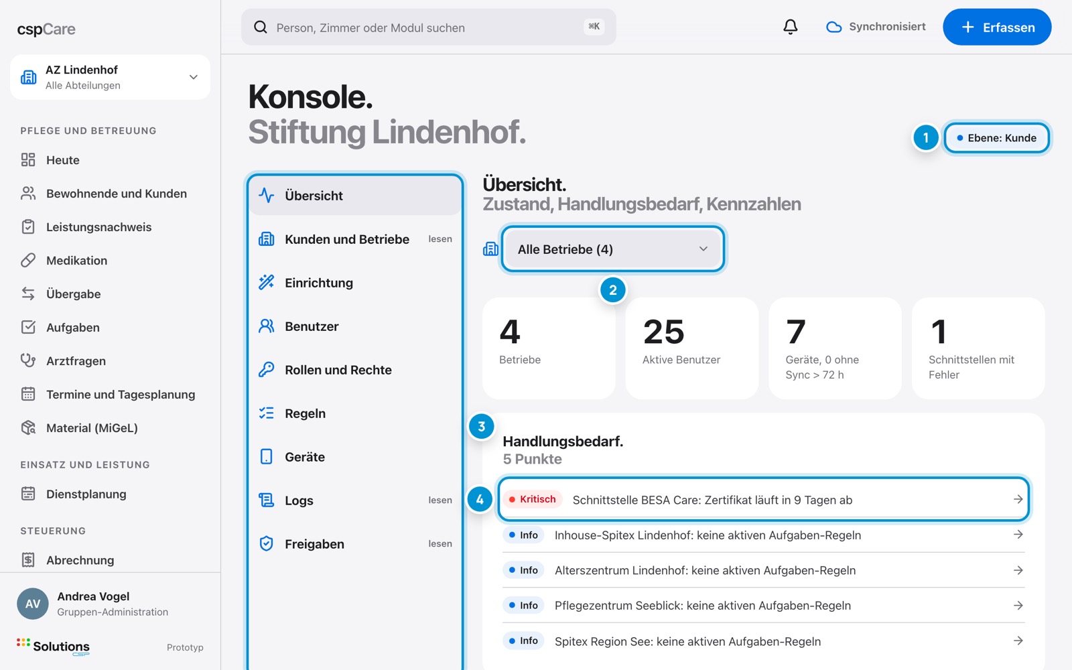Select Benutzer in console menu
Viewport: 1072px width, 670px height.
coord(355,326)
